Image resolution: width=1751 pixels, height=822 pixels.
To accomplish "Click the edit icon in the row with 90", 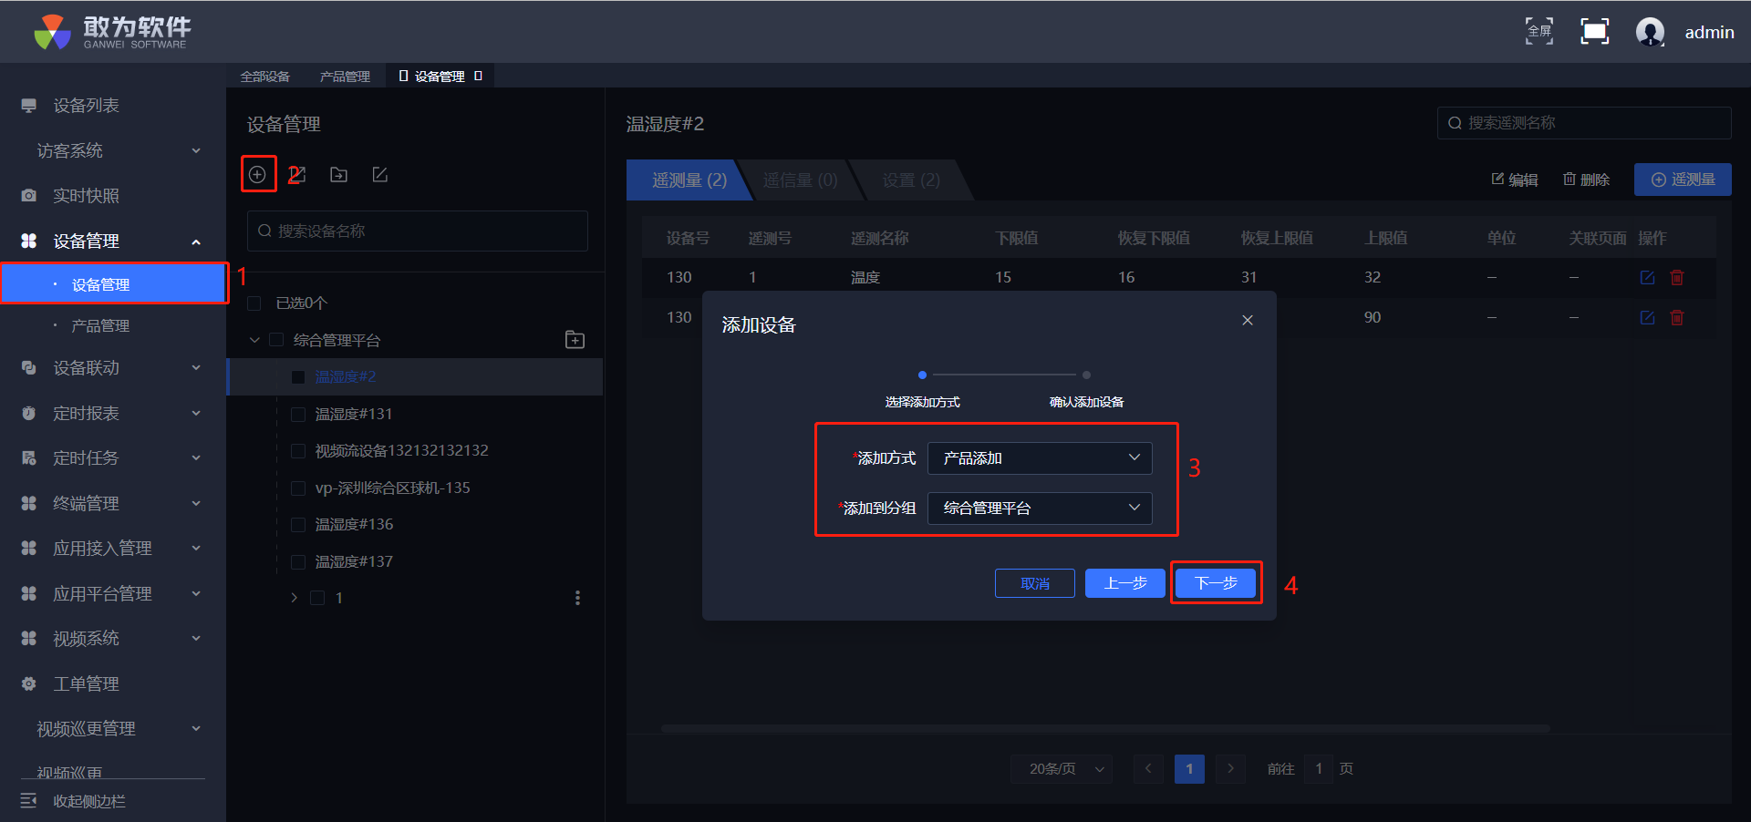I will click(1647, 317).
